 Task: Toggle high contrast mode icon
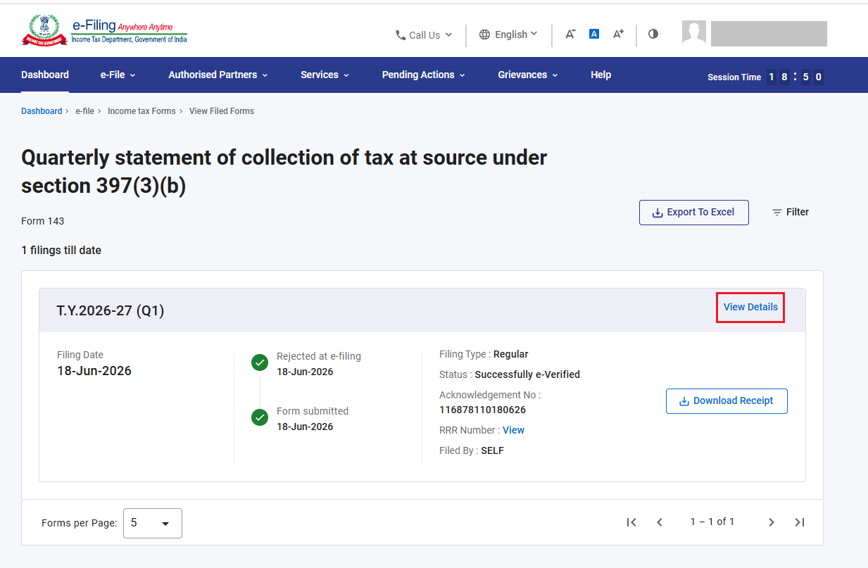point(653,34)
